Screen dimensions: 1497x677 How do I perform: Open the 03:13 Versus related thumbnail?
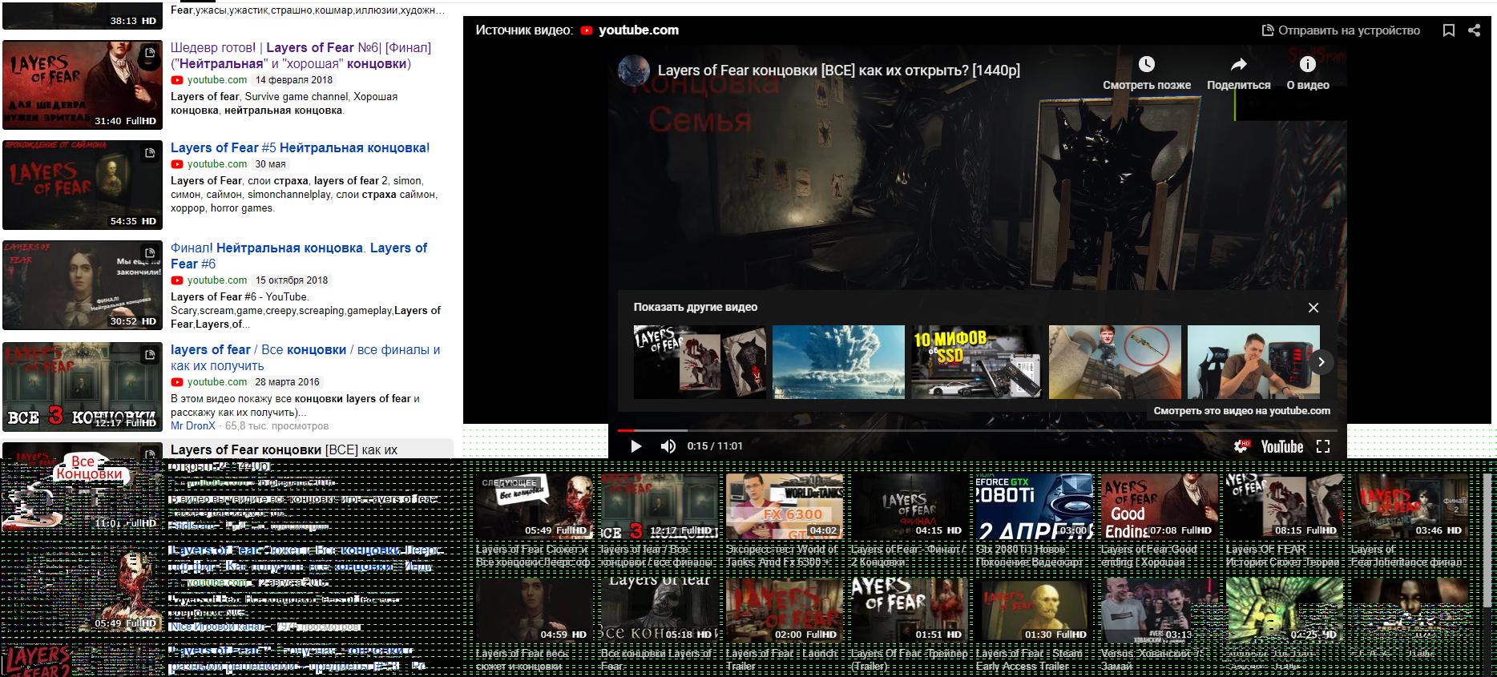click(1160, 610)
